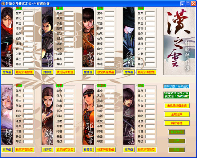Image resolution: width=197 pixels, height=158 pixels.
Task: Click the 推荐值 button below 尚章
Action: pos(88,72)
